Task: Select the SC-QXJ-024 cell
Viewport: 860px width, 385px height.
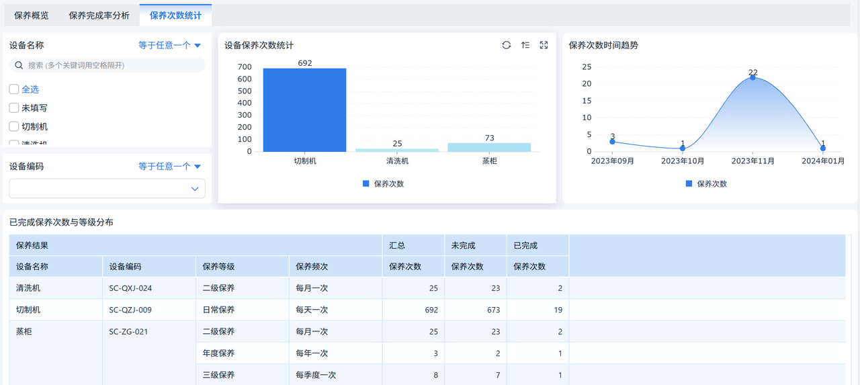Action: (x=149, y=288)
